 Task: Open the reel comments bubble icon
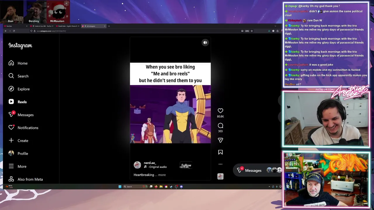click(220, 125)
